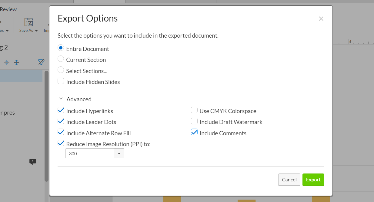Image resolution: width=374 pixels, height=202 pixels.
Task: Cancel the Export Options dialog
Action: tap(289, 180)
